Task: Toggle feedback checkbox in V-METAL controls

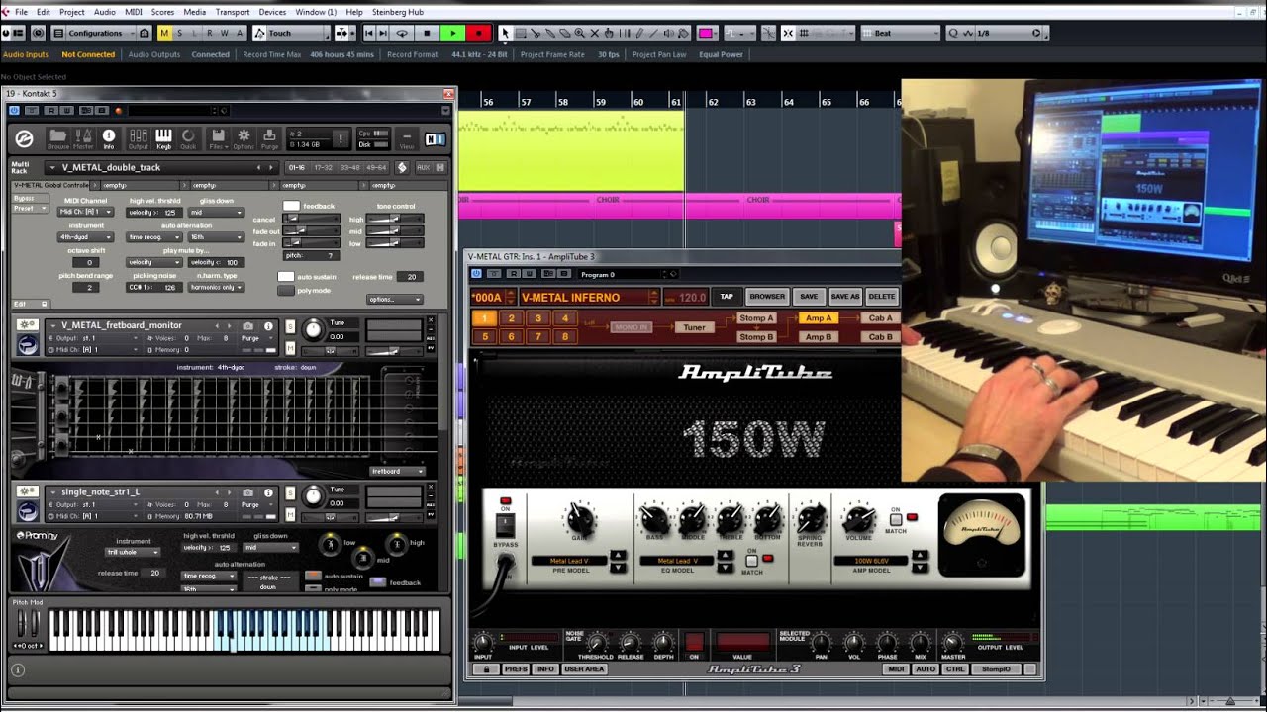Action: (x=291, y=206)
